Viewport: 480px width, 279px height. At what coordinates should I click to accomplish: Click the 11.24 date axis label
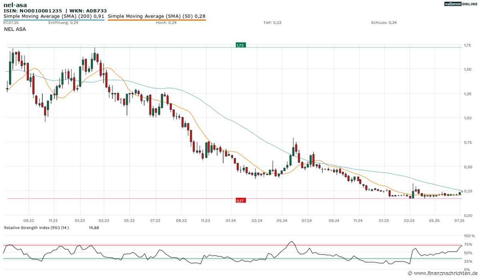(x=358, y=220)
